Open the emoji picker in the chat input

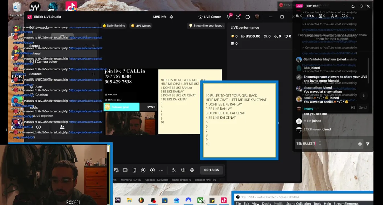point(360,144)
